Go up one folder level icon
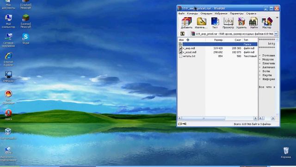Viewport: 296px width, 167px height. pyautogui.click(x=182, y=34)
